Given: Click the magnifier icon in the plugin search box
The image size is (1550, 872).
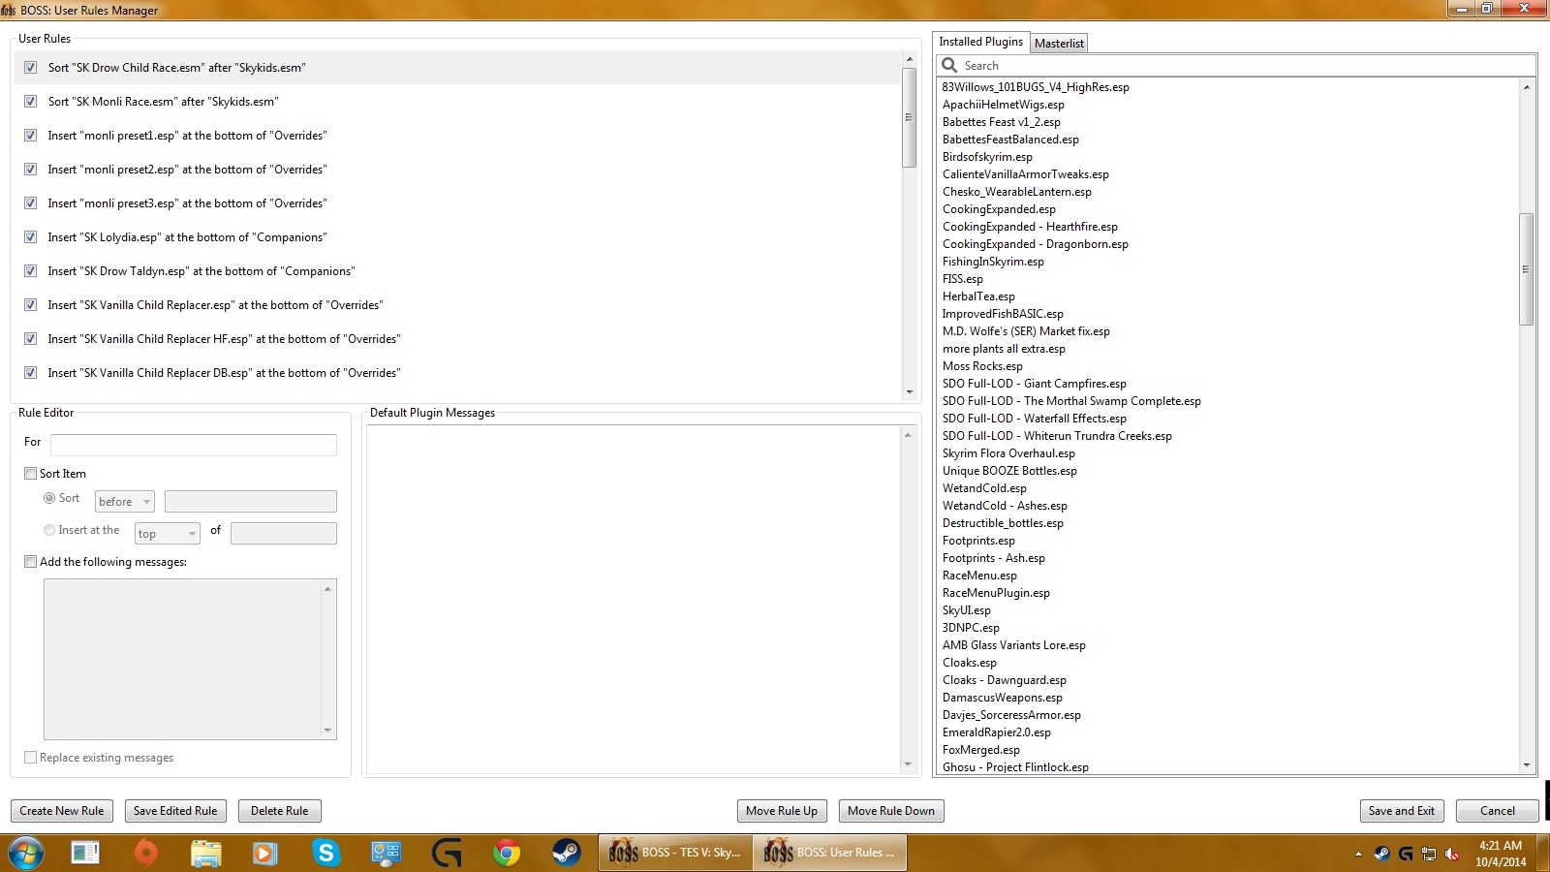Looking at the screenshot, I should pos(949,65).
